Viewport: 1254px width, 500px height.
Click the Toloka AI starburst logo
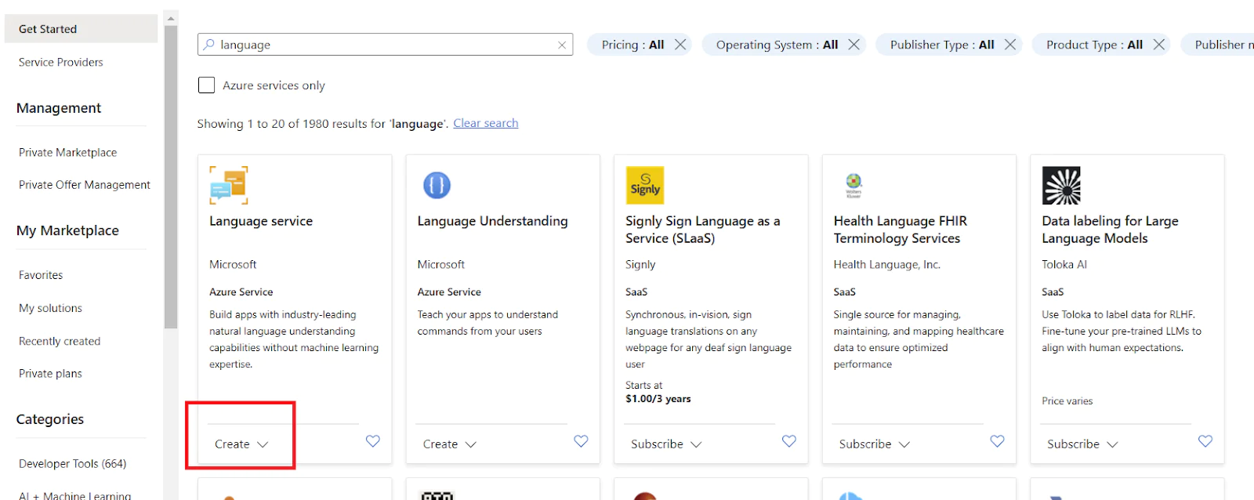1061,185
